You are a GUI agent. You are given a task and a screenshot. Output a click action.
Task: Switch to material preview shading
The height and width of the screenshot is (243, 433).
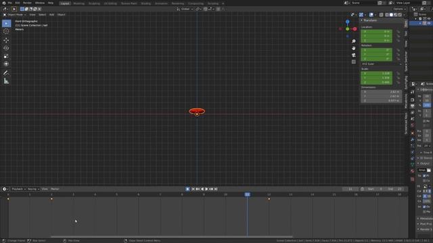[x=395, y=15]
